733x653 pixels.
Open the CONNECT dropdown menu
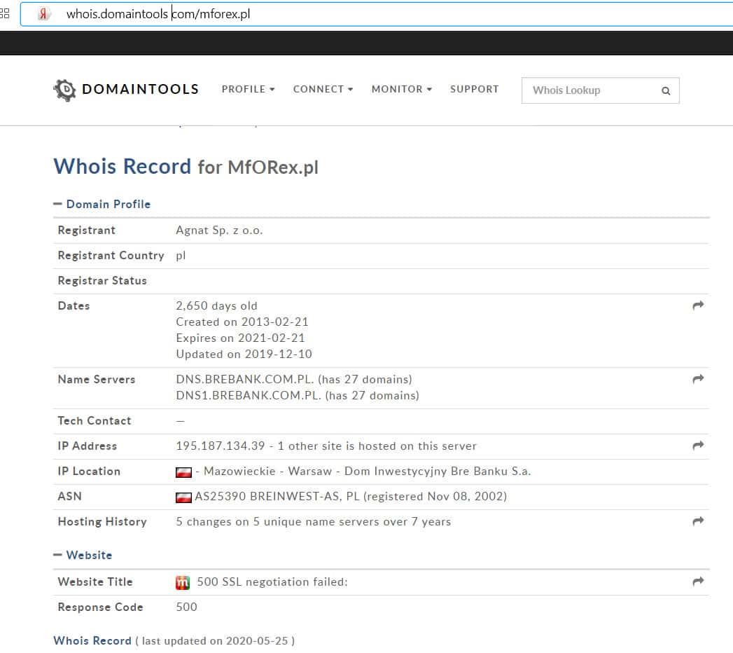(x=323, y=89)
